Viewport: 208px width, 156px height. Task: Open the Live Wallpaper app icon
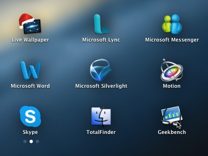pyautogui.click(x=30, y=24)
